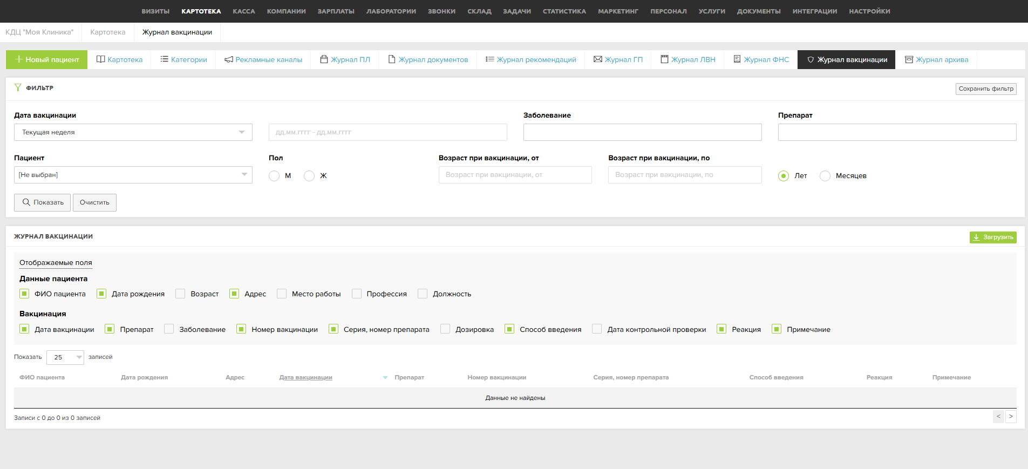Toggle the Реакция checkbox

coord(721,329)
